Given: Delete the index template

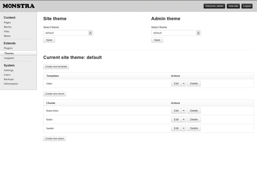Looking at the screenshot, I should coord(194,83).
